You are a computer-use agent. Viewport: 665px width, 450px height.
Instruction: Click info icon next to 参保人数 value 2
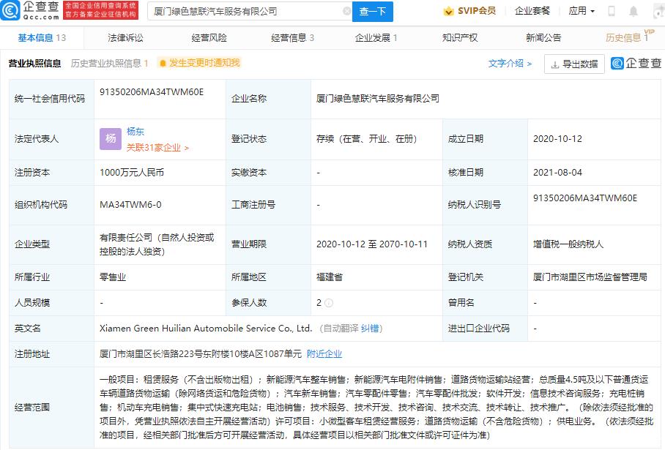tap(329, 303)
